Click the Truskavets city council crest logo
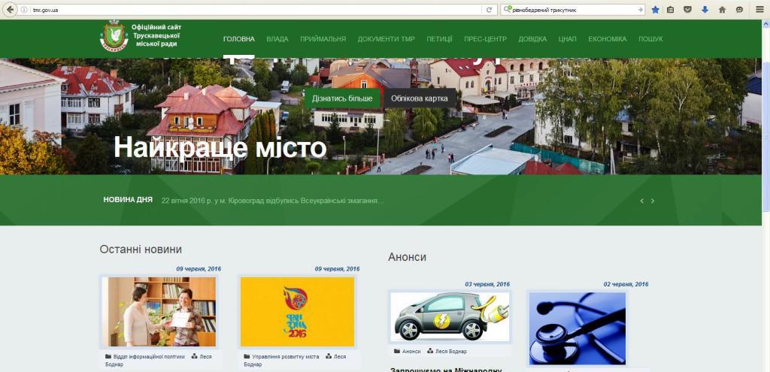The width and height of the screenshot is (770, 372). pyautogui.click(x=114, y=38)
